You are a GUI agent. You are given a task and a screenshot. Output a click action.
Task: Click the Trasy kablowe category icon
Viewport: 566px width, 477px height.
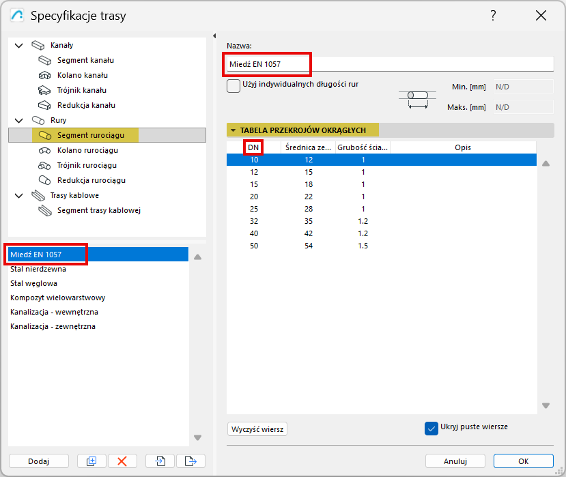[x=38, y=196]
